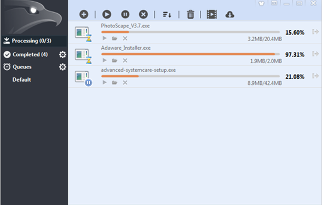Image resolution: width=322 pixels, height=205 pixels.
Task: Open settings gear next to Completed
Action: pos(62,54)
